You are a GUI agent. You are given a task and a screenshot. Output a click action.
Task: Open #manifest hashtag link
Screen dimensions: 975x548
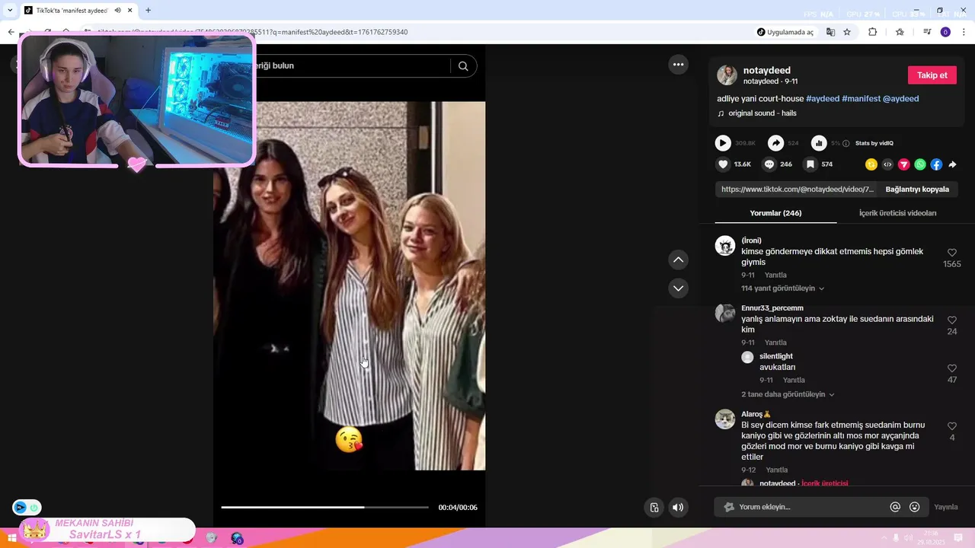click(861, 99)
